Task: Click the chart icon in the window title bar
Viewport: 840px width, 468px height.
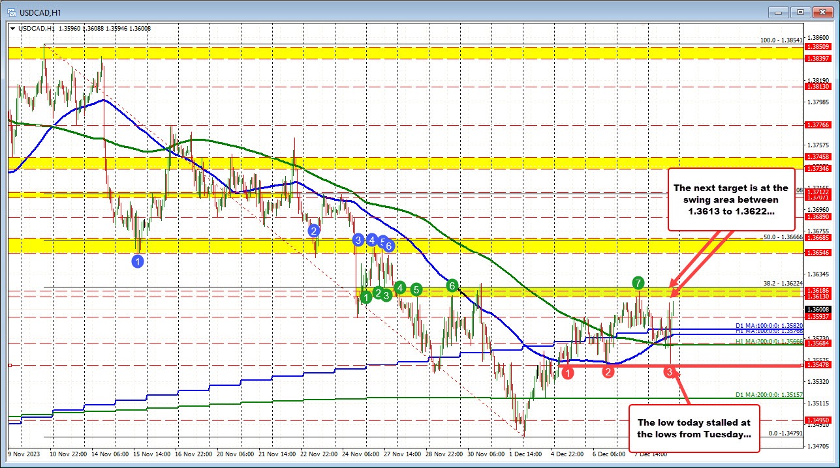Action: [x=12, y=12]
